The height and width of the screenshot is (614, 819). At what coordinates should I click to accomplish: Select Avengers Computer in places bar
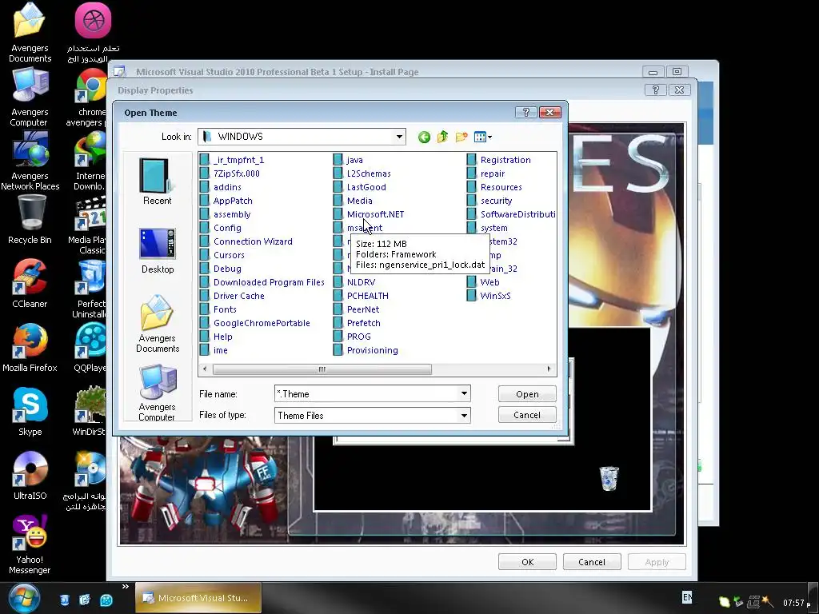click(158, 393)
